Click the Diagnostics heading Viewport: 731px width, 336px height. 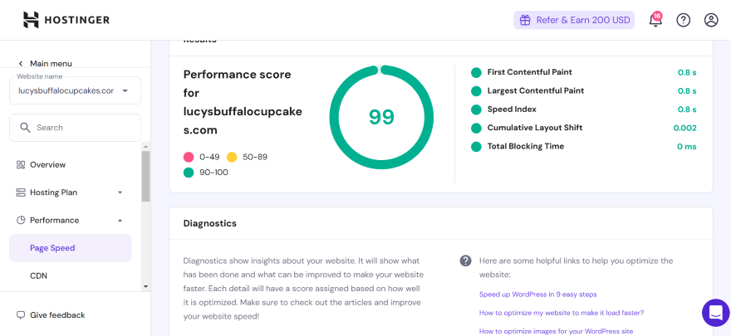click(x=210, y=223)
